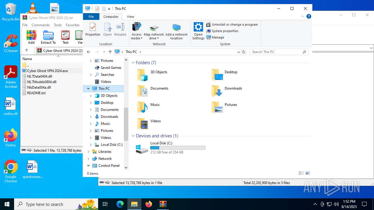Click WinRAR Test archive icon
Viewport: 374px width, 210px height.
click(65, 37)
